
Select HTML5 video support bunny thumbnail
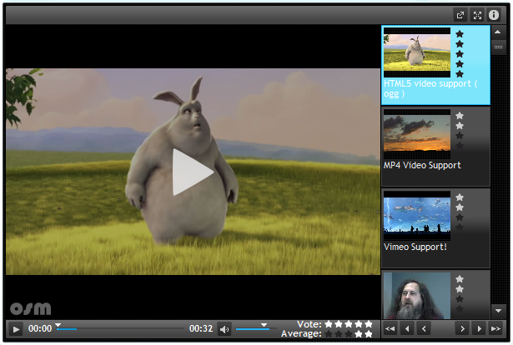417,52
